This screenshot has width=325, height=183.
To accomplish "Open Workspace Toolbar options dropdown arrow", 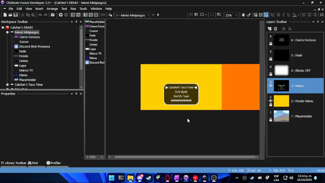I will click(x=72, y=22).
